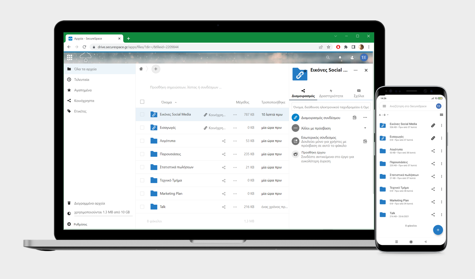This screenshot has height=279, width=475.
Task: Toggle the select-all files checkbox
Action: (142, 102)
